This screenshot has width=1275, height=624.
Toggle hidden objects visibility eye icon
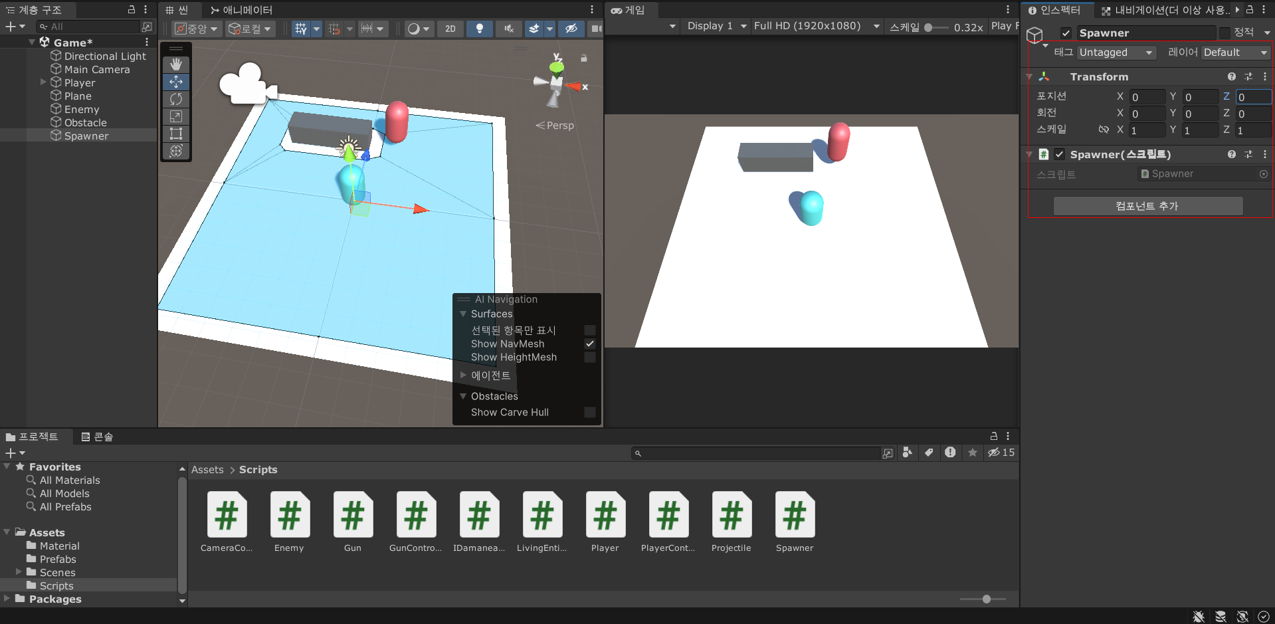[x=571, y=29]
